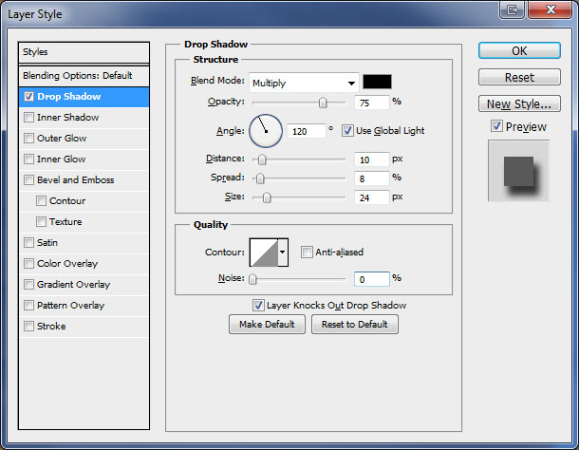Enable the Inner Glow checkbox
The width and height of the screenshot is (579, 450).
pyautogui.click(x=28, y=159)
